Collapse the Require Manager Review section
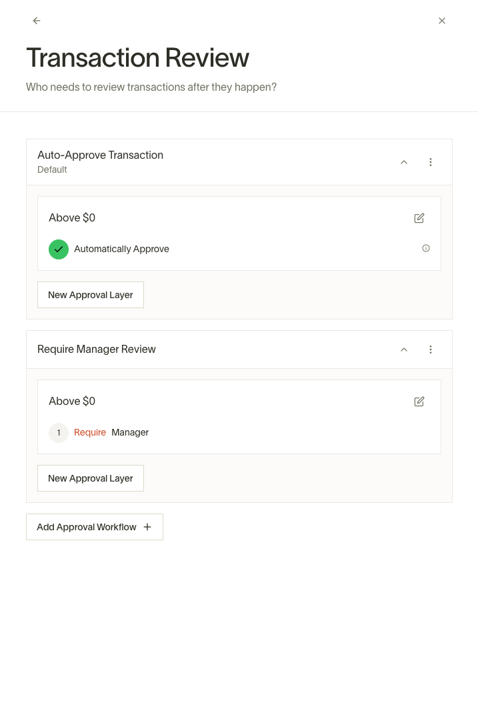 403,349
